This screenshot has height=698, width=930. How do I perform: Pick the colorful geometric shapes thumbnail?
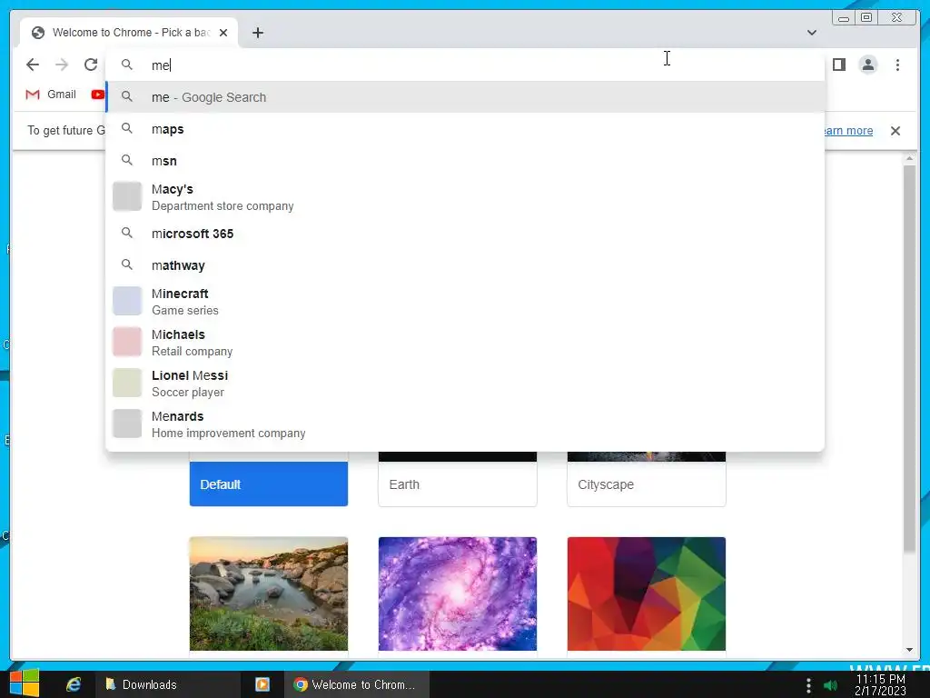pyautogui.click(x=647, y=594)
